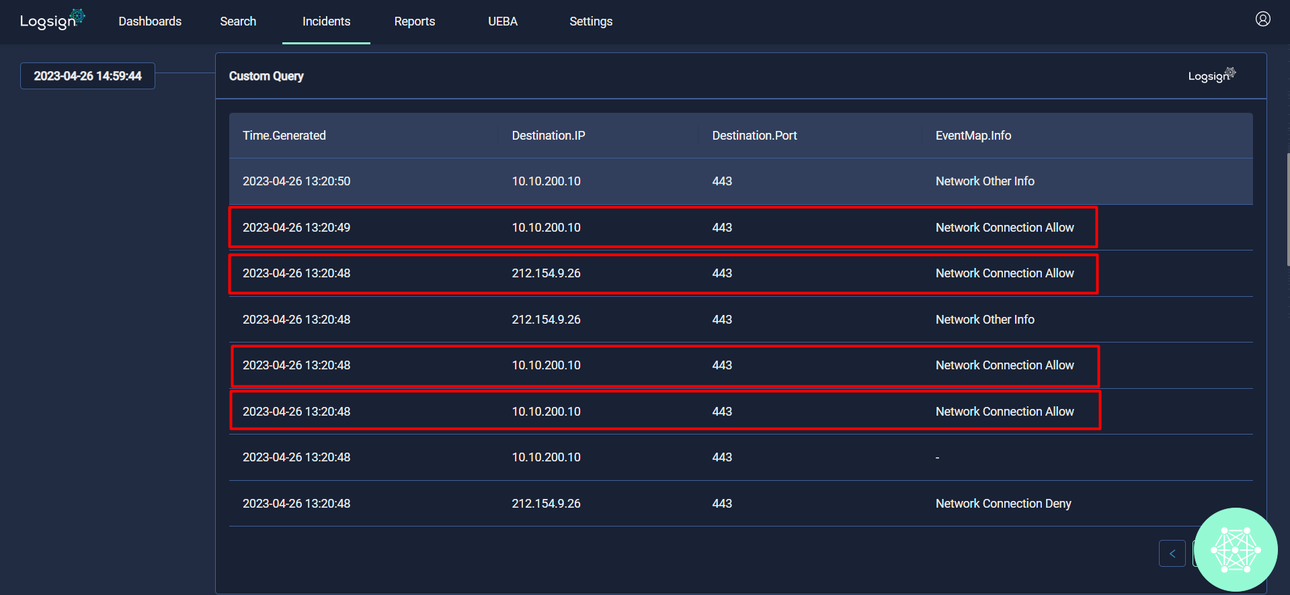Click the dash value in the EventMap.Info column
1290x595 pixels.
[937, 457]
